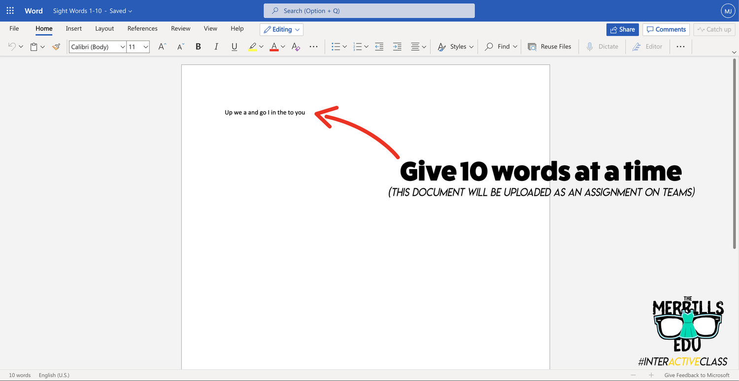
Task: Open the Editor pane
Action: tap(648, 46)
